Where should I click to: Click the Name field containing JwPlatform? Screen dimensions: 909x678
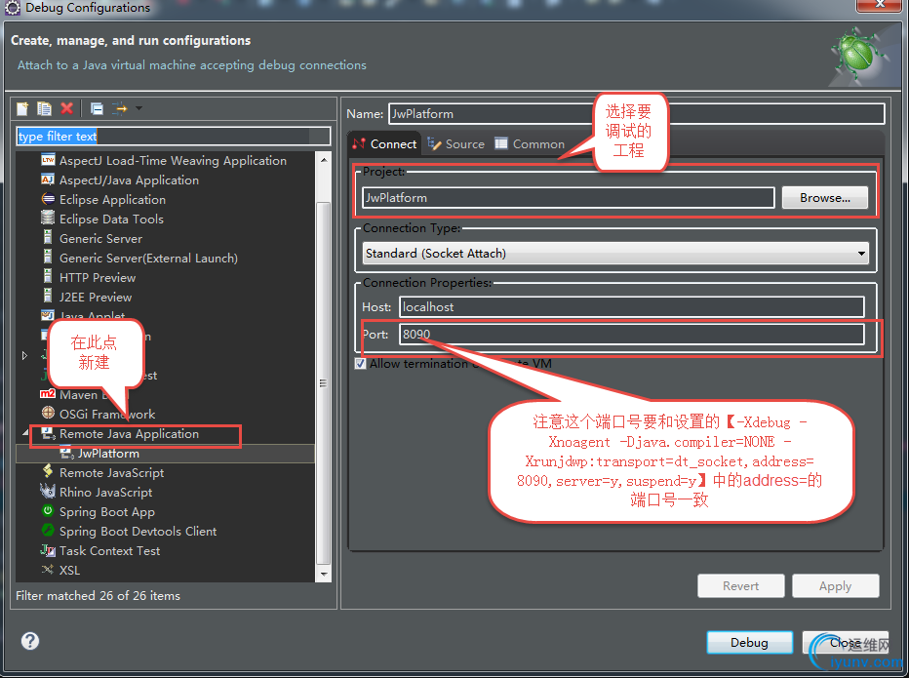point(637,114)
